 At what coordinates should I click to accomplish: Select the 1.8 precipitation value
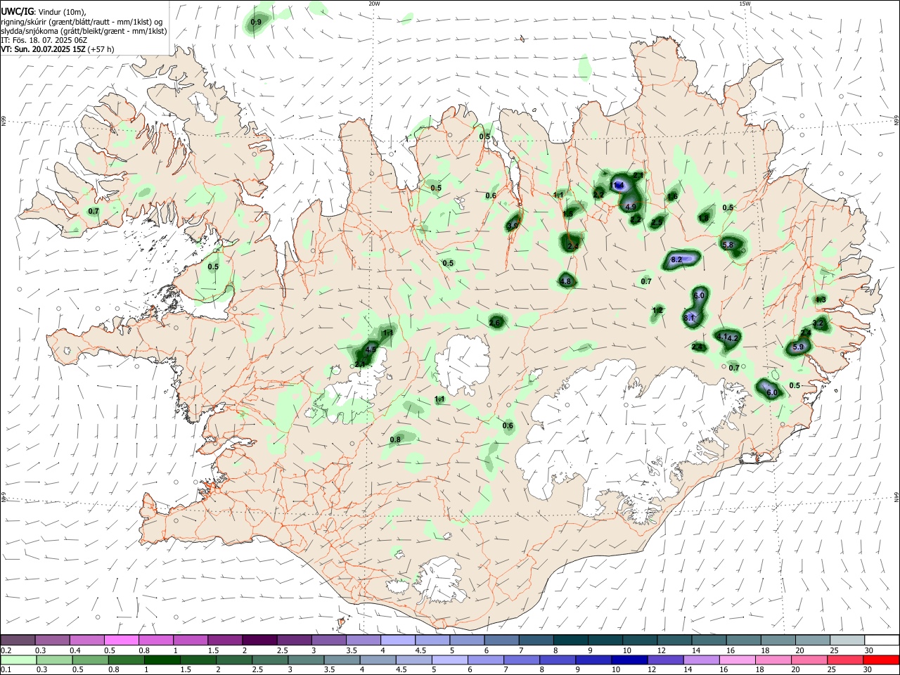tap(704, 219)
